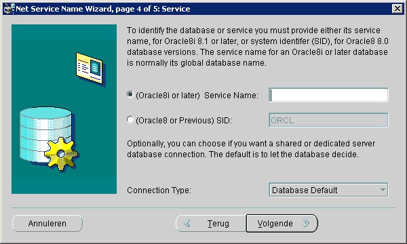Click the yellow gear icon on database

(61, 154)
